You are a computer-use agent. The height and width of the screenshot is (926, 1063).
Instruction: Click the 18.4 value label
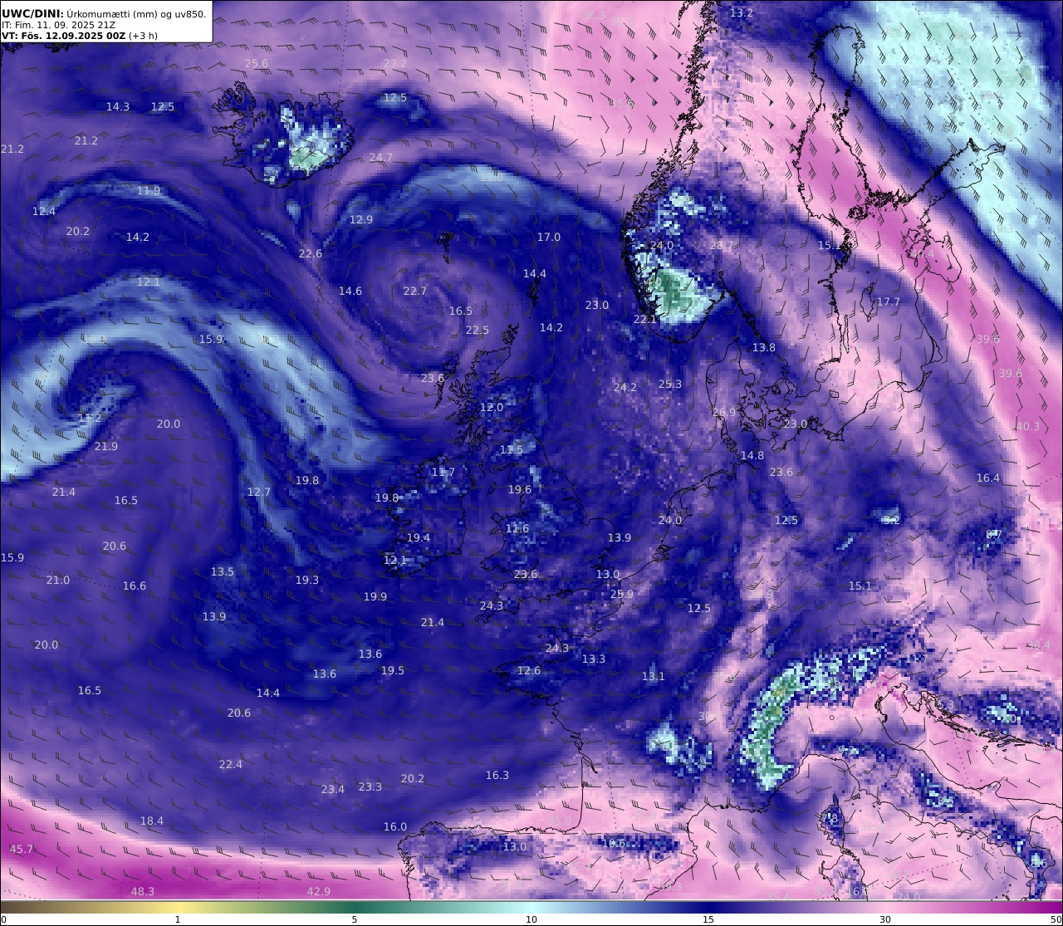pos(152,821)
